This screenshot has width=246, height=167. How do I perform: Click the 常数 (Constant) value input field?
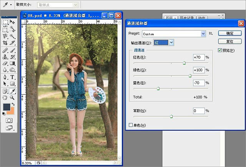pyautogui.click(x=198, y=111)
